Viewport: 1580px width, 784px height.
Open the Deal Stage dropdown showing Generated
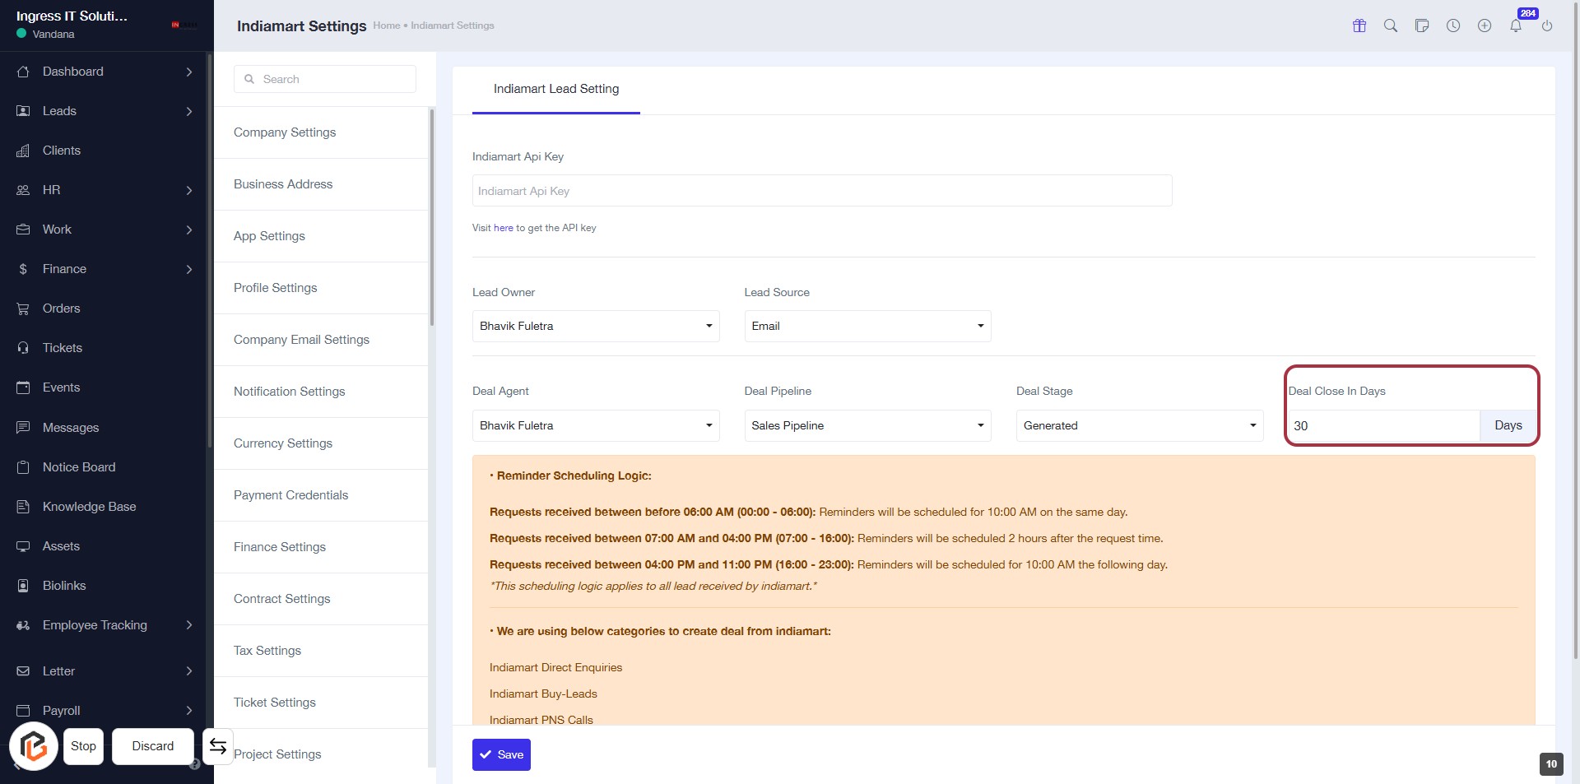[1139, 425]
